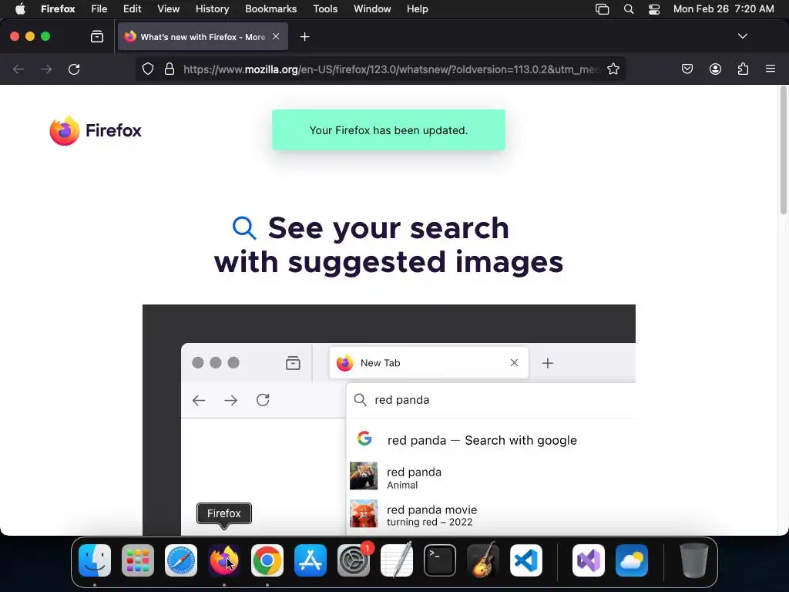Open the Edit menu
The height and width of the screenshot is (592, 789).
pos(132,8)
